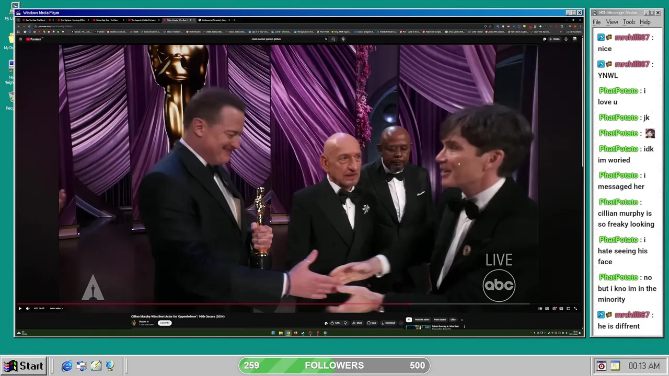Dislike the video with thumbs-down icon
This screenshot has height=376, width=669.
pos(345,323)
